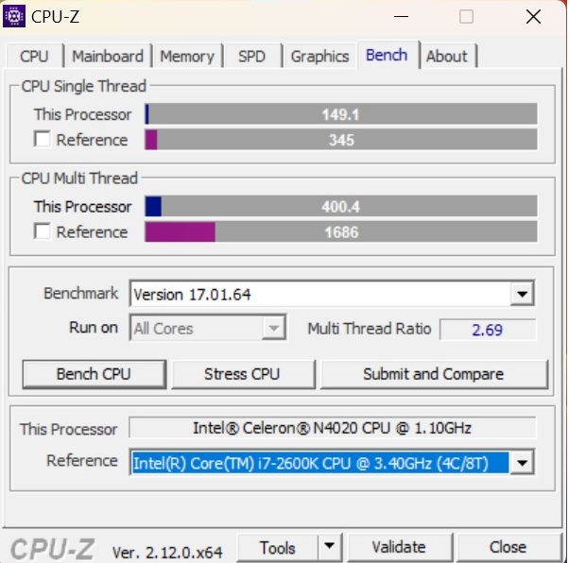
Task: Click the CPU-Z logo at bottom left
Action: [53, 550]
